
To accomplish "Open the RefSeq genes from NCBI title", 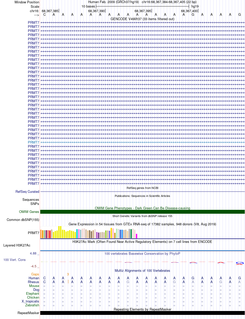I will pos(142,188).
